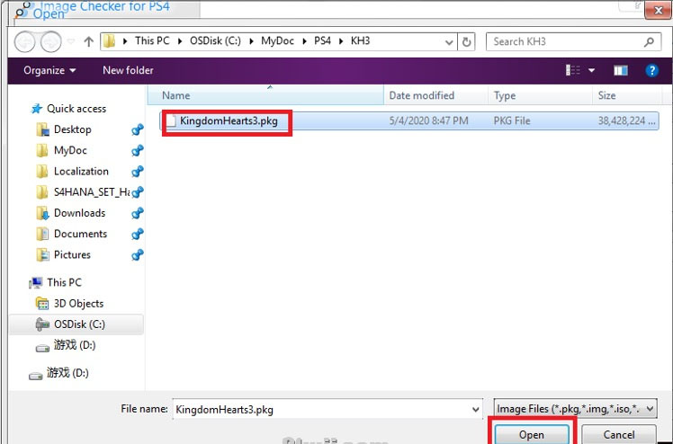Click the pin icon beside MyDoc
673x444 pixels.
point(138,150)
